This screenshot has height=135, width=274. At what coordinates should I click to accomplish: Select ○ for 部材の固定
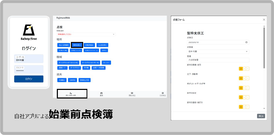click(241, 97)
